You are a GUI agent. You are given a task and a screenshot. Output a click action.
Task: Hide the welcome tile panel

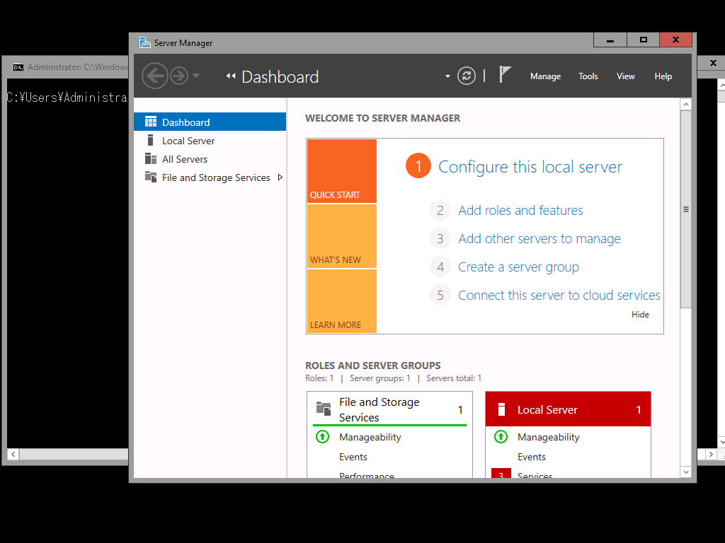point(640,315)
